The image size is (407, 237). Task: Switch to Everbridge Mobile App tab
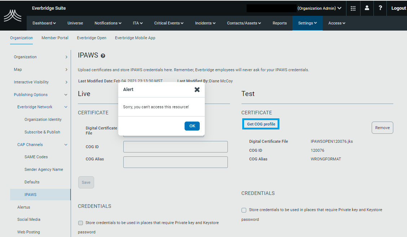[x=135, y=38]
